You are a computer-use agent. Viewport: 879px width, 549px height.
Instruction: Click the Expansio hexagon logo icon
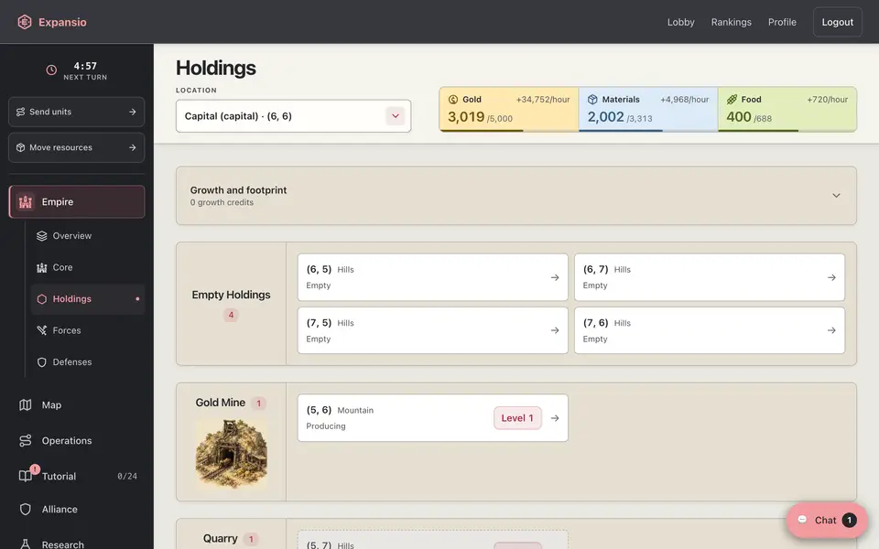pyautogui.click(x=25, y=22)
